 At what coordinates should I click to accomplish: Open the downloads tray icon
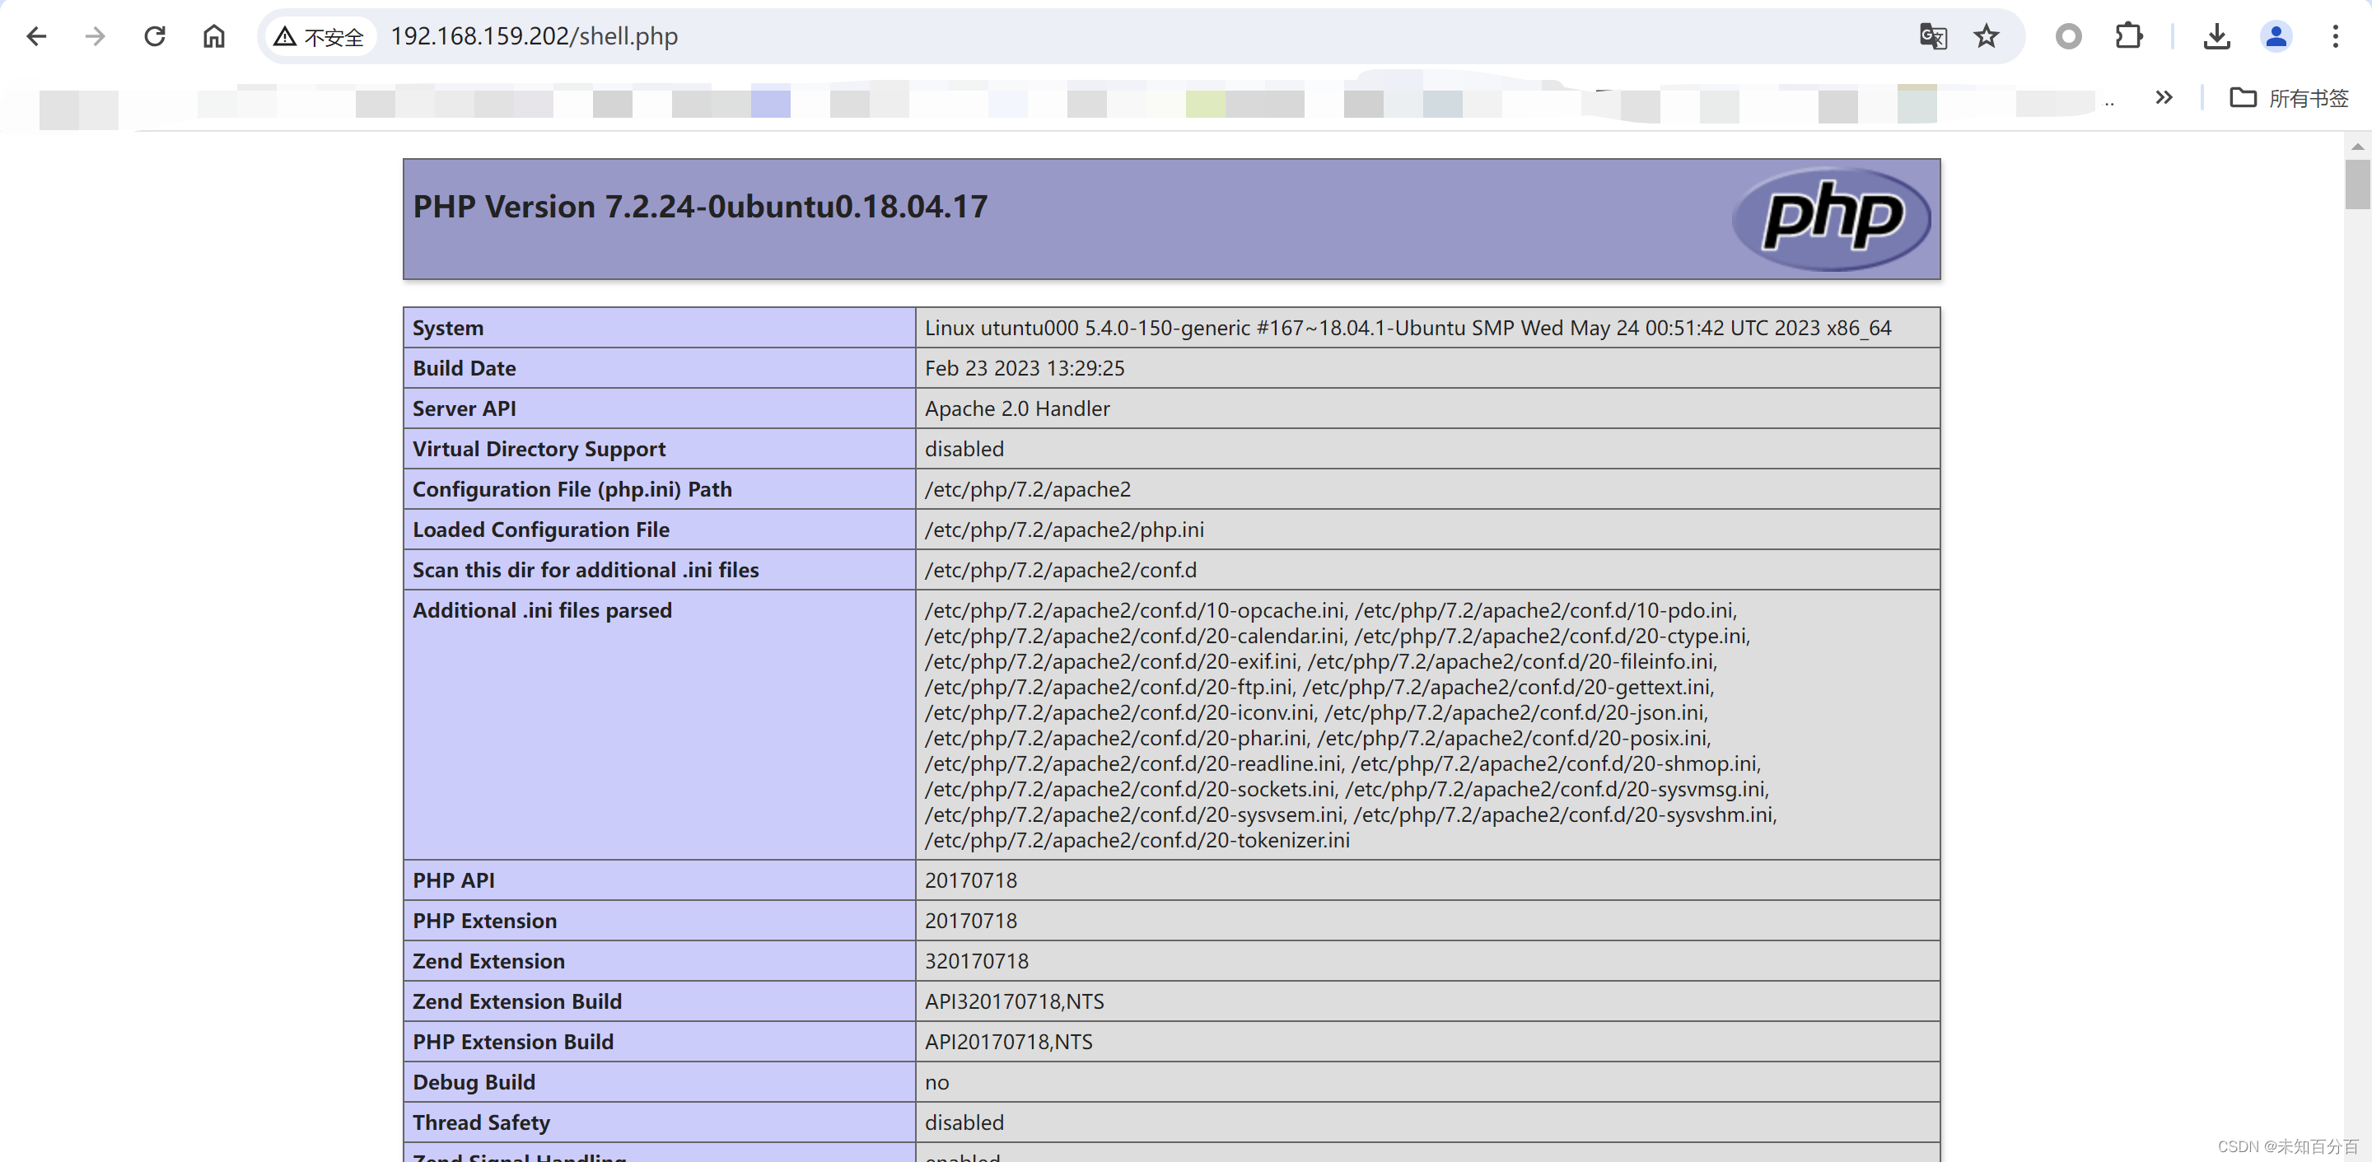coord(2216,37)
